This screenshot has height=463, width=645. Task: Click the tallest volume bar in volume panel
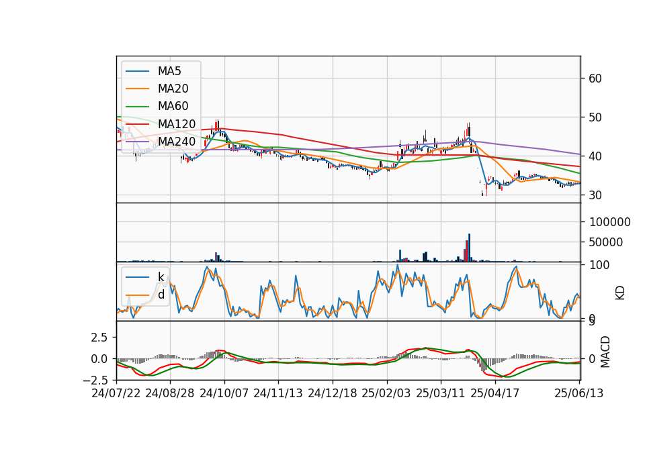(x=470, y=248)
